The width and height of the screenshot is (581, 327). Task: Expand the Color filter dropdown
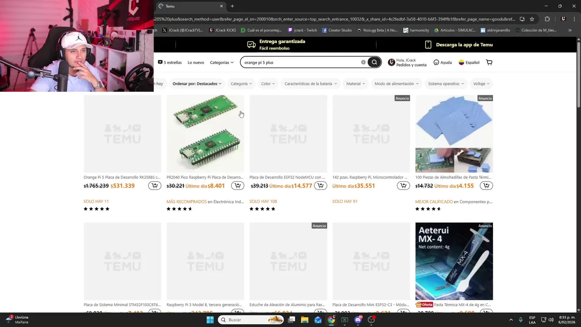click(268, 84)
